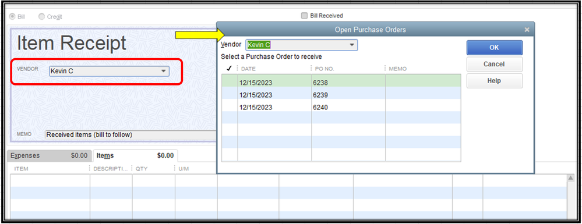The image size is (582, 224).
Task: Click the scroll-up arrow of the items table
Action: pyautogui.click(x=571, y=179)
